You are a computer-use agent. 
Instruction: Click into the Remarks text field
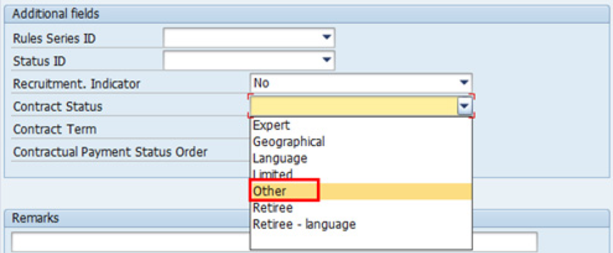274,242
